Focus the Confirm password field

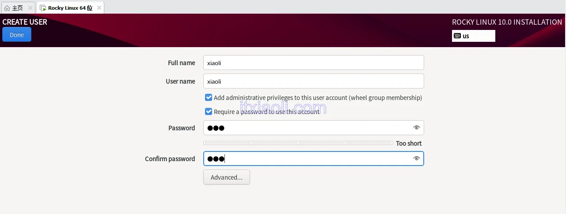[x=314, y=159]
